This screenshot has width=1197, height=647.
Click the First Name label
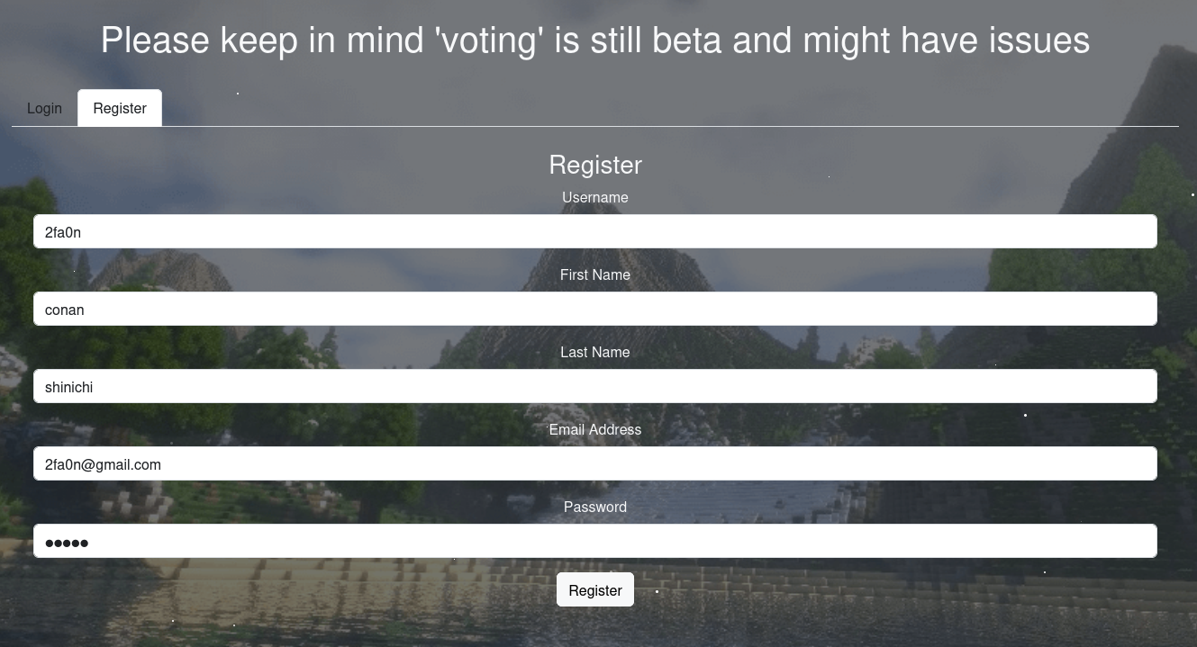(x=595, y=274)
